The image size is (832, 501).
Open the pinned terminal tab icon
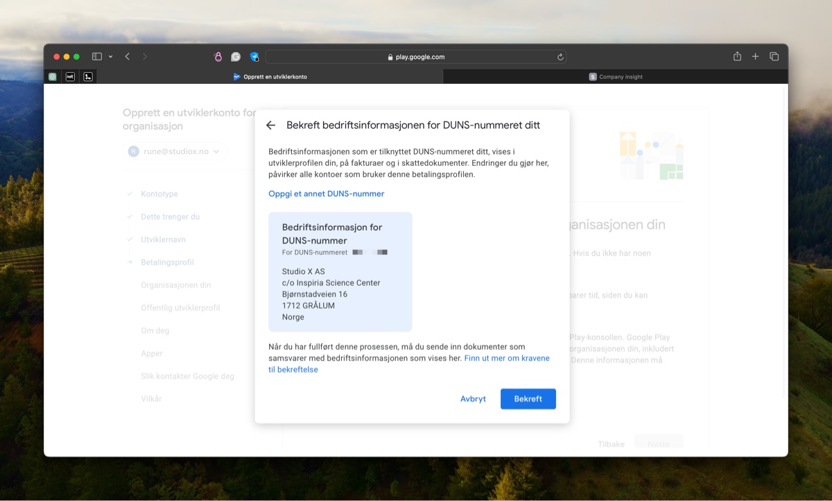coord(88,77)
